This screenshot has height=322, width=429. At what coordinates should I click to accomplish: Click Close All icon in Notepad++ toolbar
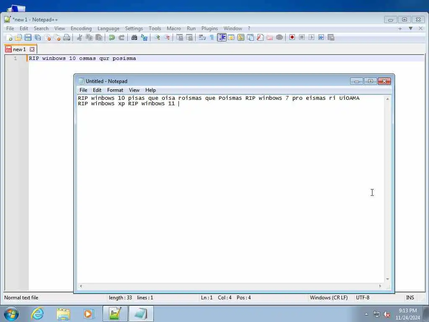57,37
